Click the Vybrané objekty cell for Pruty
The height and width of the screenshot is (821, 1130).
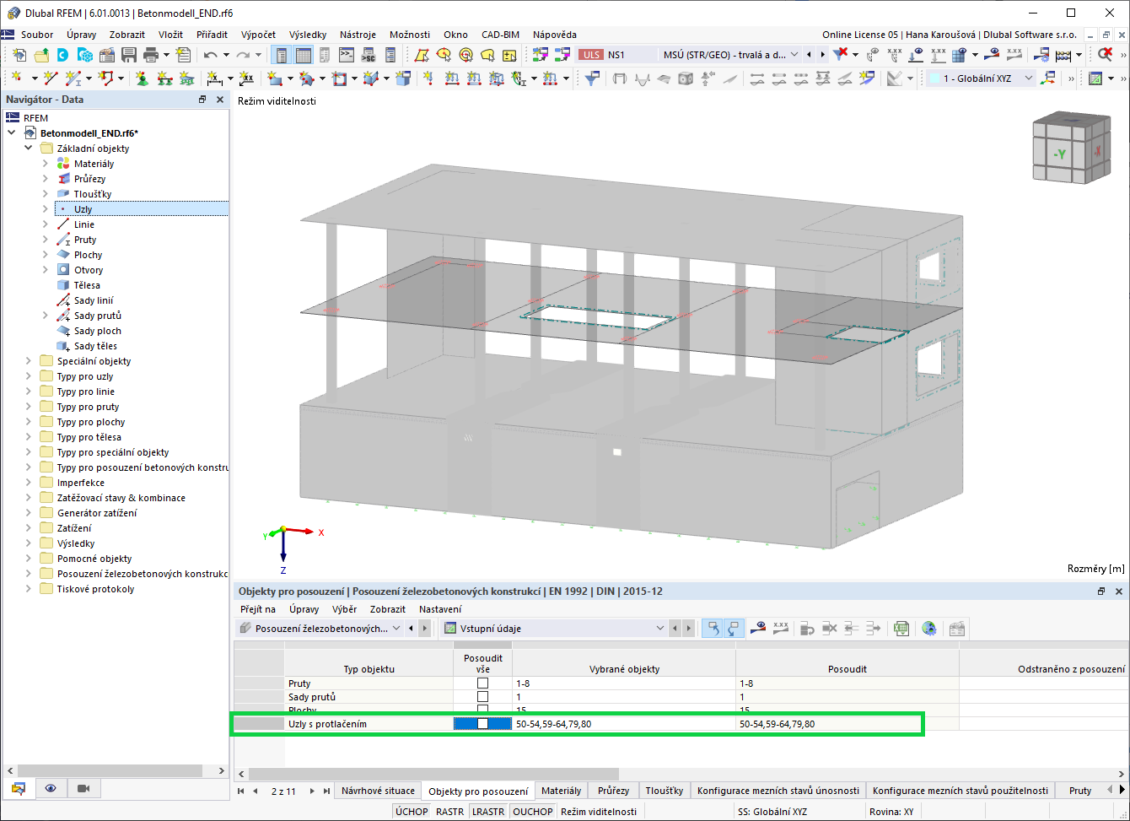point(623,683)
